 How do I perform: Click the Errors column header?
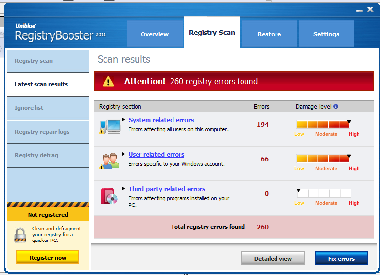coord(262,107)
